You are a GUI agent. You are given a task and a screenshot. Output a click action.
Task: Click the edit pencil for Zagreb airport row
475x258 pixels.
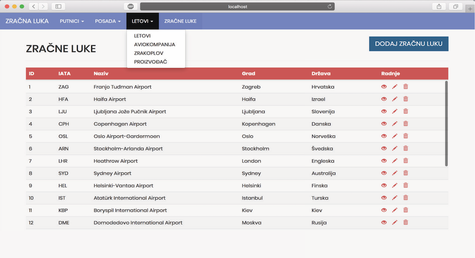pyautogui.click(x=395, y=87)
